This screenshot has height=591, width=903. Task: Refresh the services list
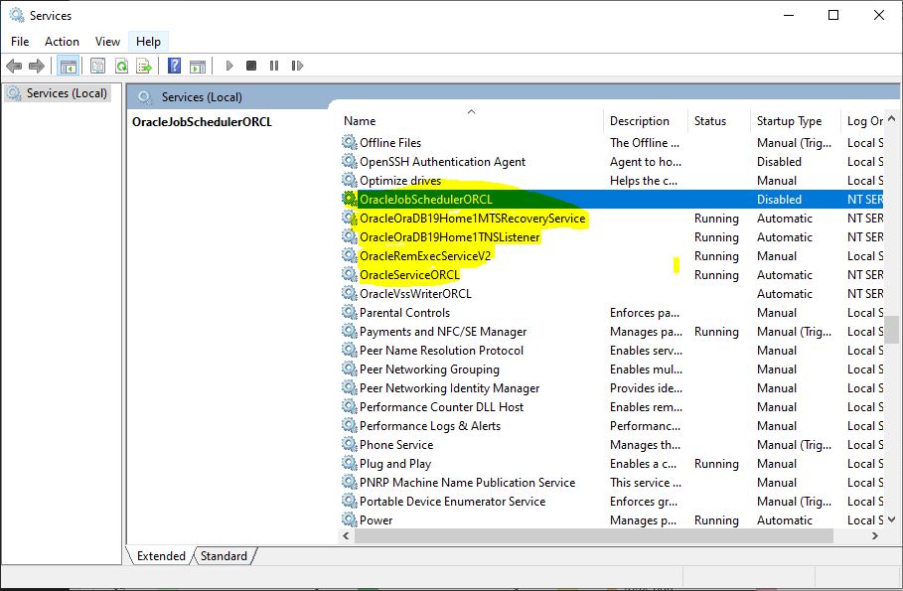[121, 66]
